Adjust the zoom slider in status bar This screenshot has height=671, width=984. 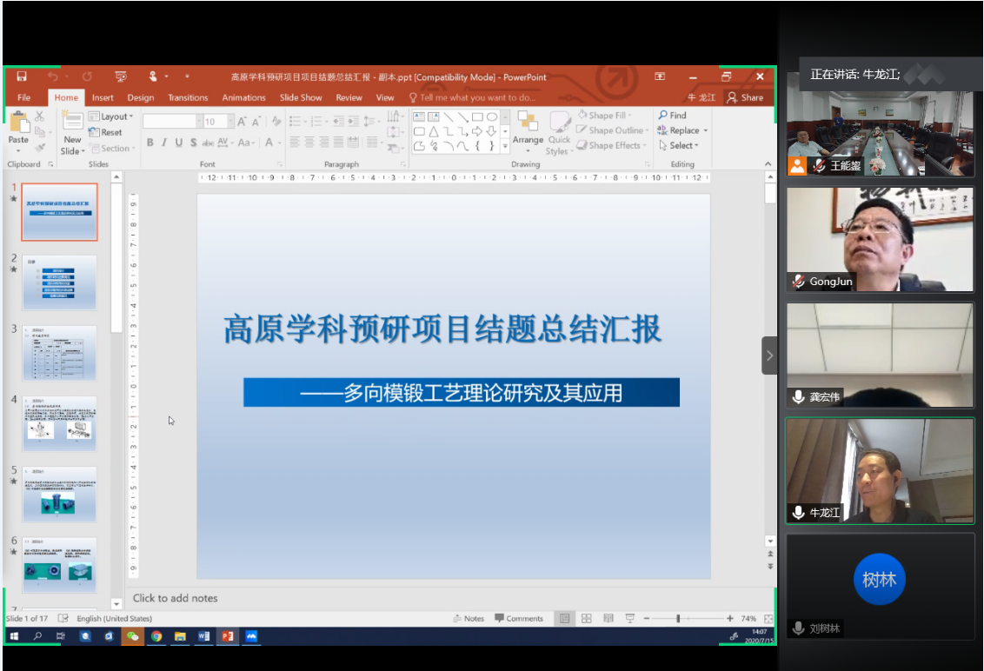(678, 618)
